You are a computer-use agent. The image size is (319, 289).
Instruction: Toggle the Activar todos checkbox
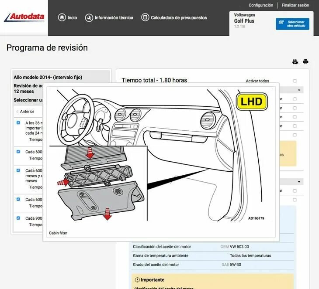point(295,81)
